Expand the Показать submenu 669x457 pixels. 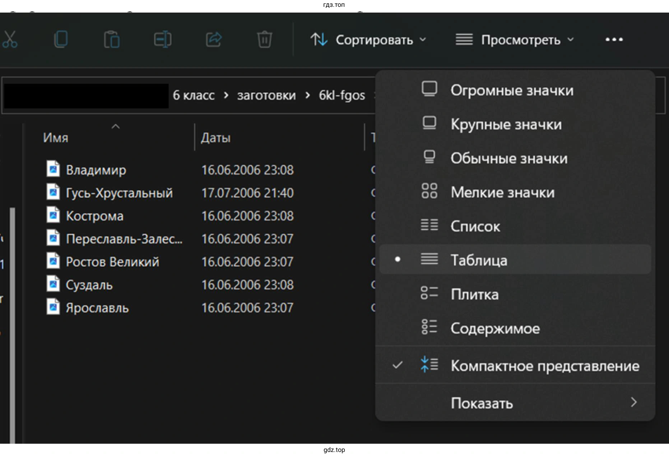(515, 403)
